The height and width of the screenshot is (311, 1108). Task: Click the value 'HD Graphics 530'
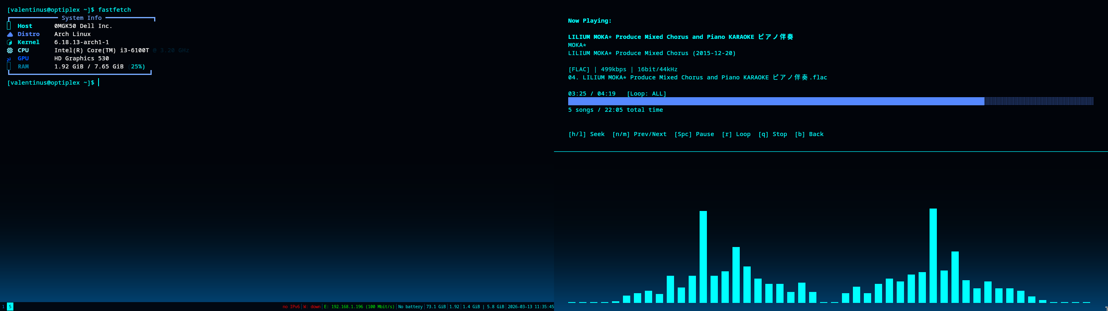point(82,59)
